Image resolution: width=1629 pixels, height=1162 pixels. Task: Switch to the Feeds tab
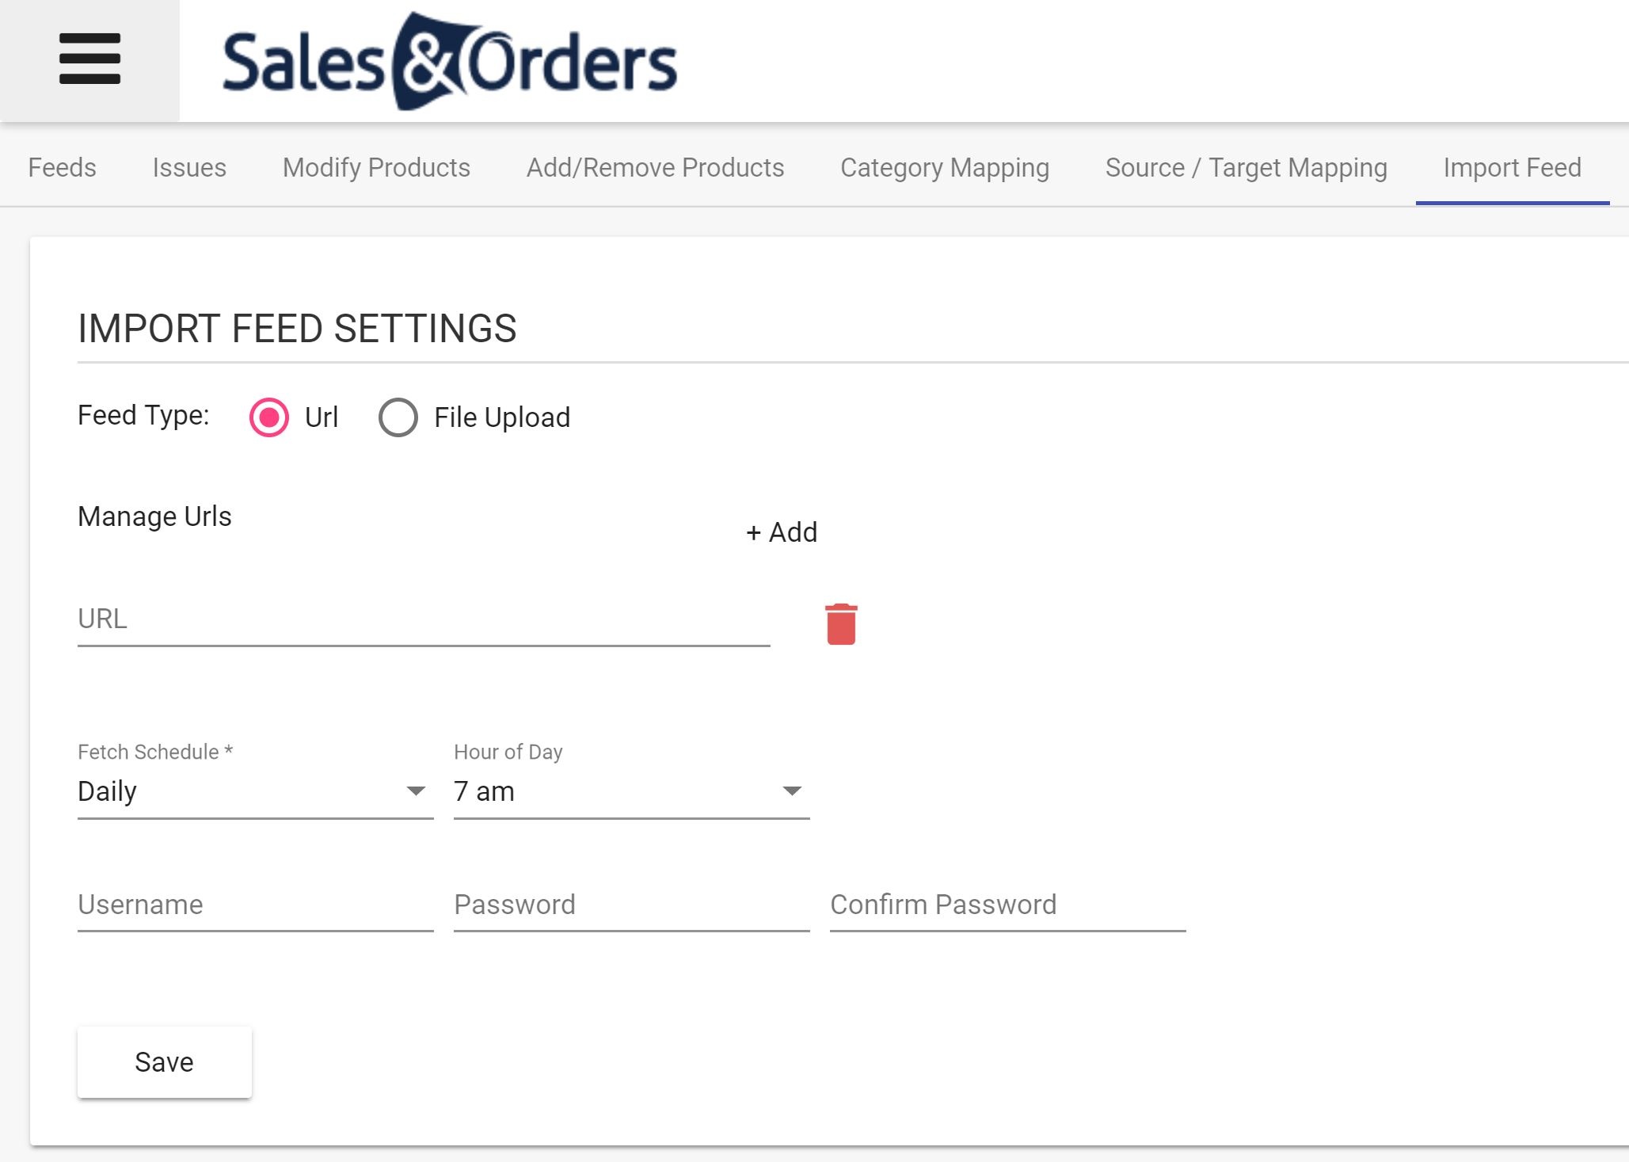(63, 167)
